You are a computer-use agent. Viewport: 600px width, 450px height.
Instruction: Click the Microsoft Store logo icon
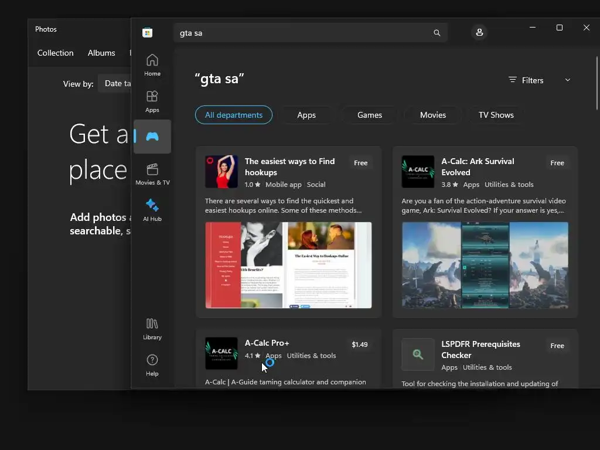[147, 33]
